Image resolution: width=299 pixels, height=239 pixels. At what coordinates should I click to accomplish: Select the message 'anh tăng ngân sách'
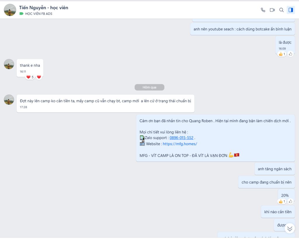274,169
